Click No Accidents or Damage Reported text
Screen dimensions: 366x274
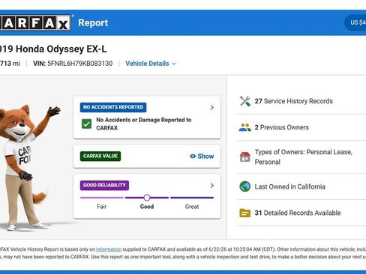click(144, 124)
